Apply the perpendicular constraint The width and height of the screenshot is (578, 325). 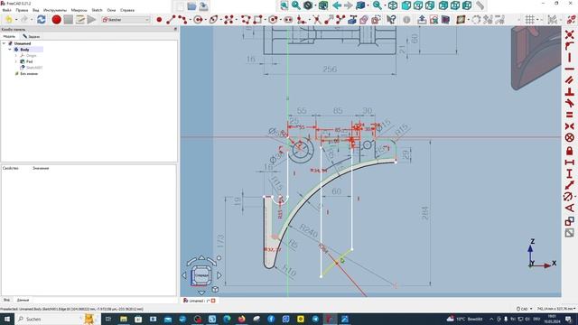[570, 92]
